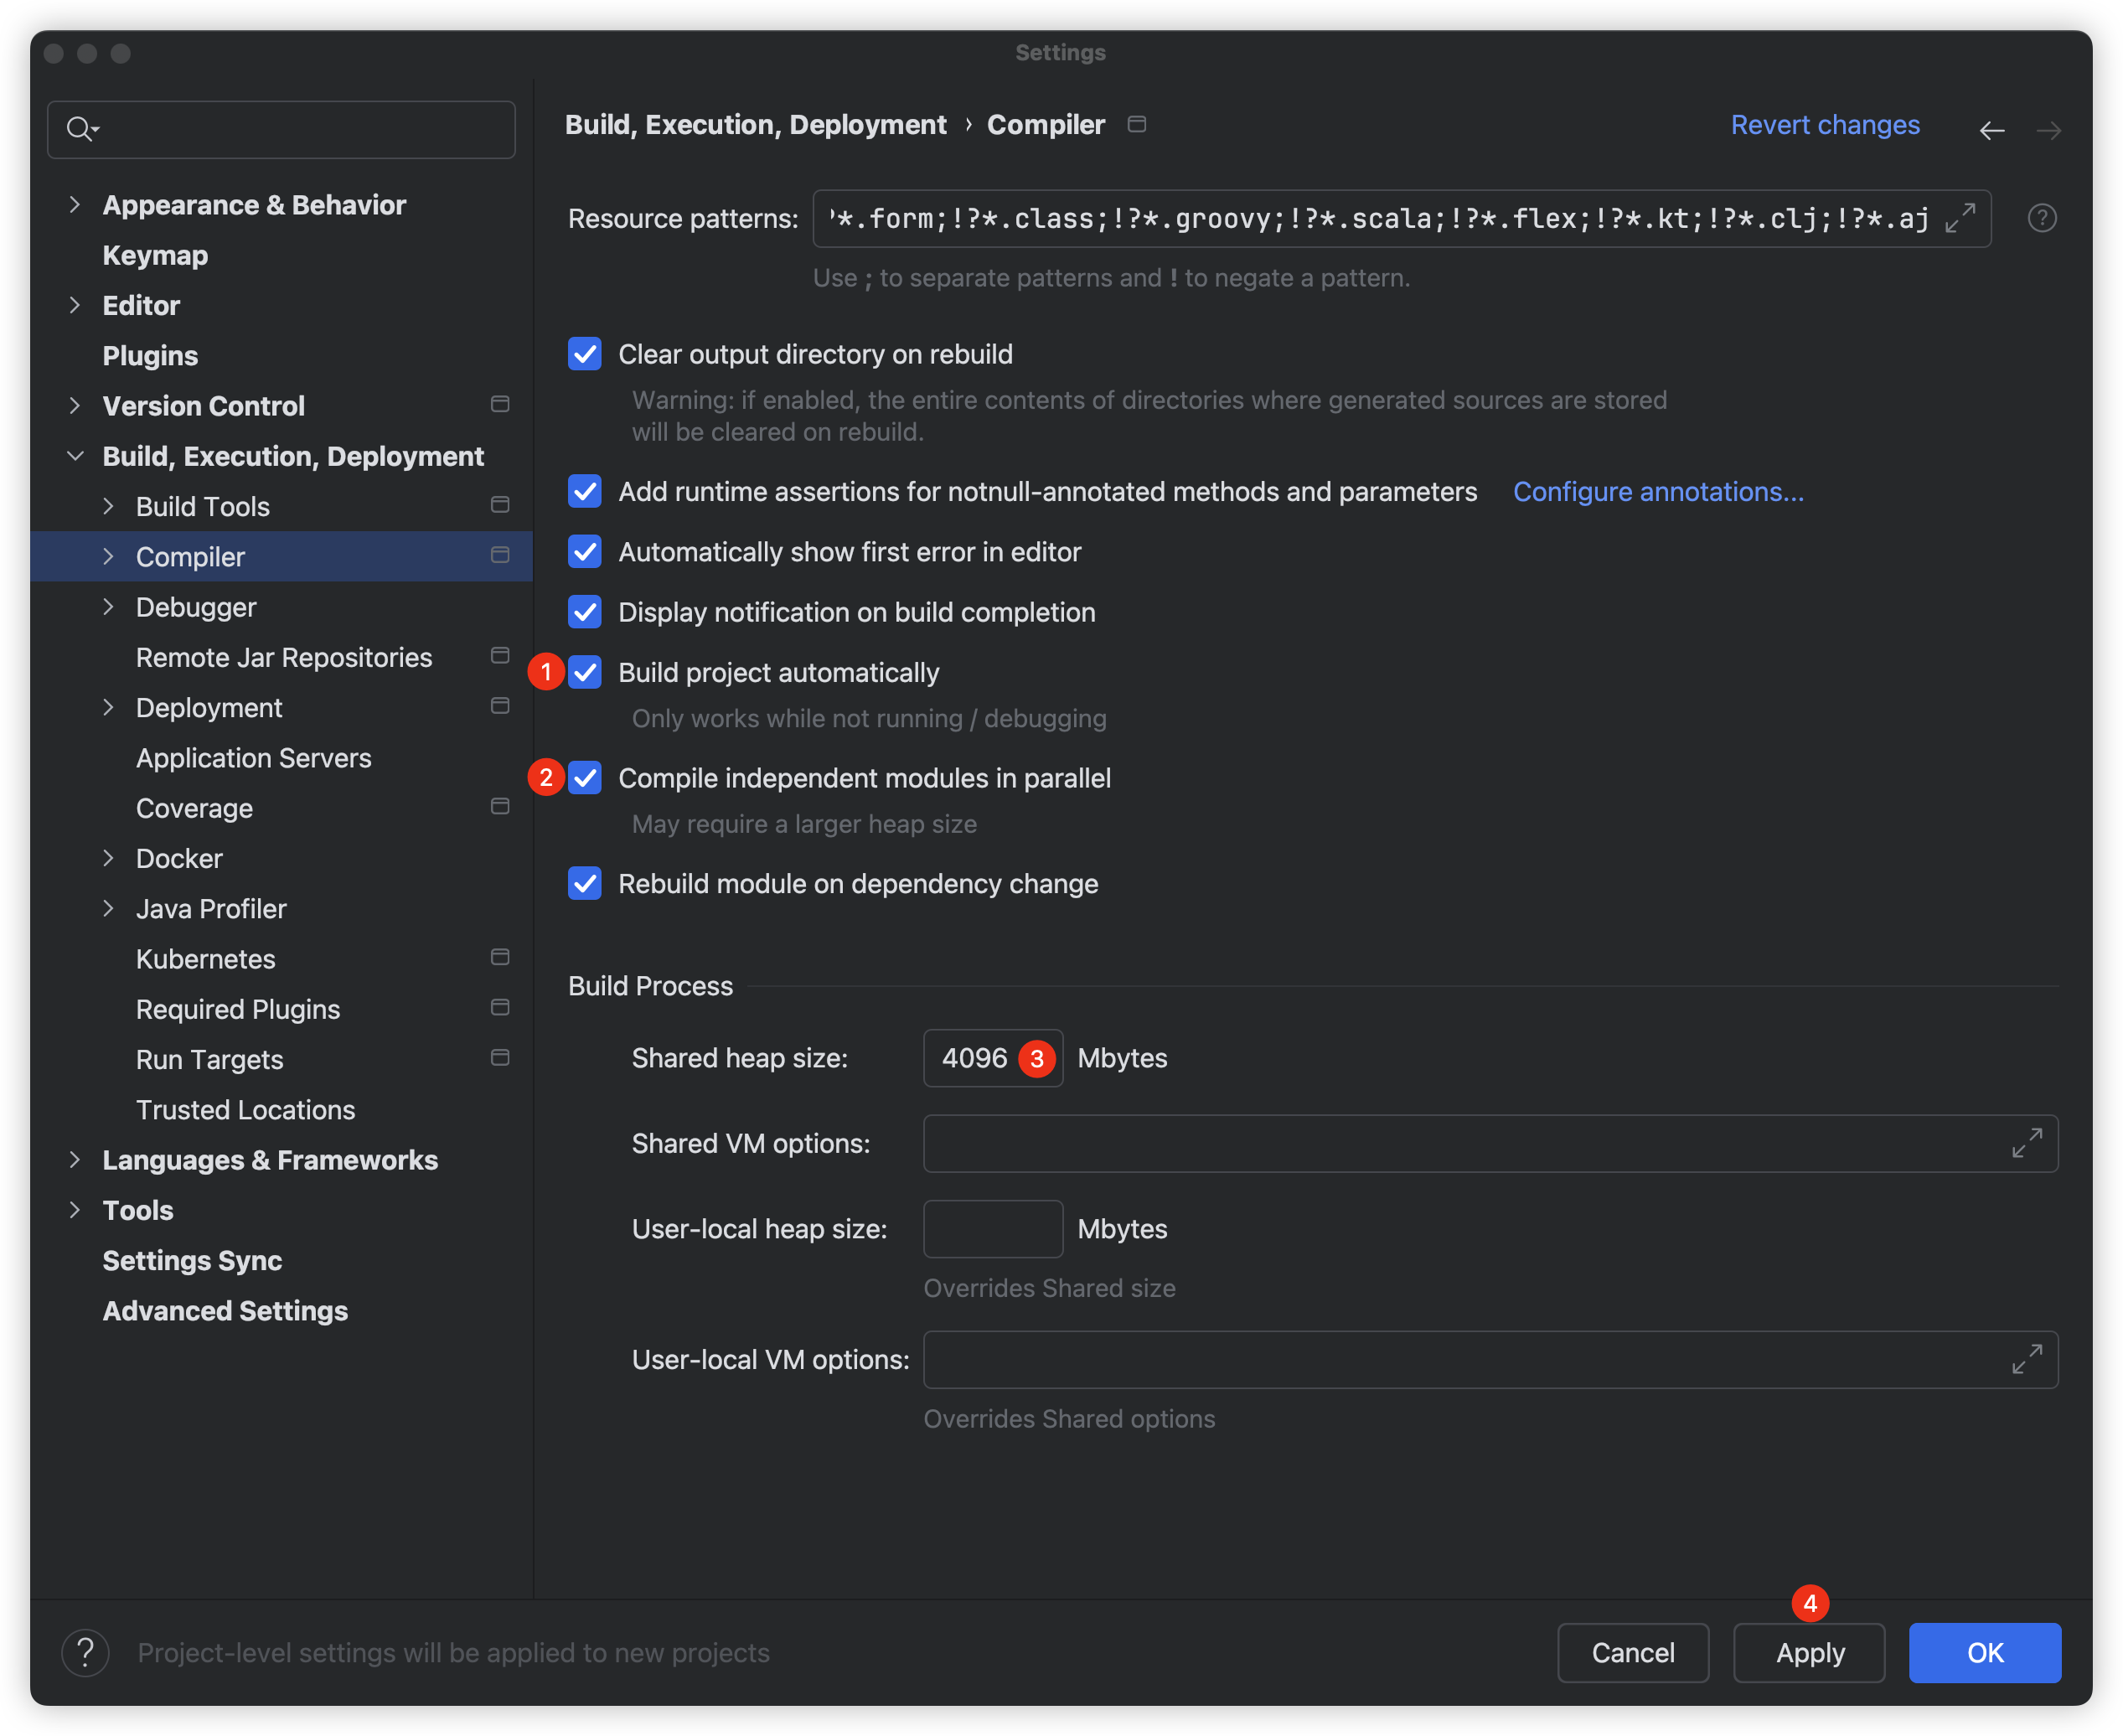This screenshot has height=1736, width=2123.
Task: Open the Configure annotations link
Action: (x=1658, y=492)
